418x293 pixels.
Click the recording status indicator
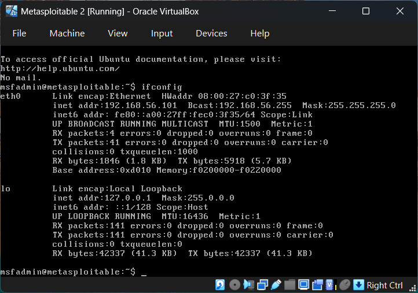[x=317, y=285]
